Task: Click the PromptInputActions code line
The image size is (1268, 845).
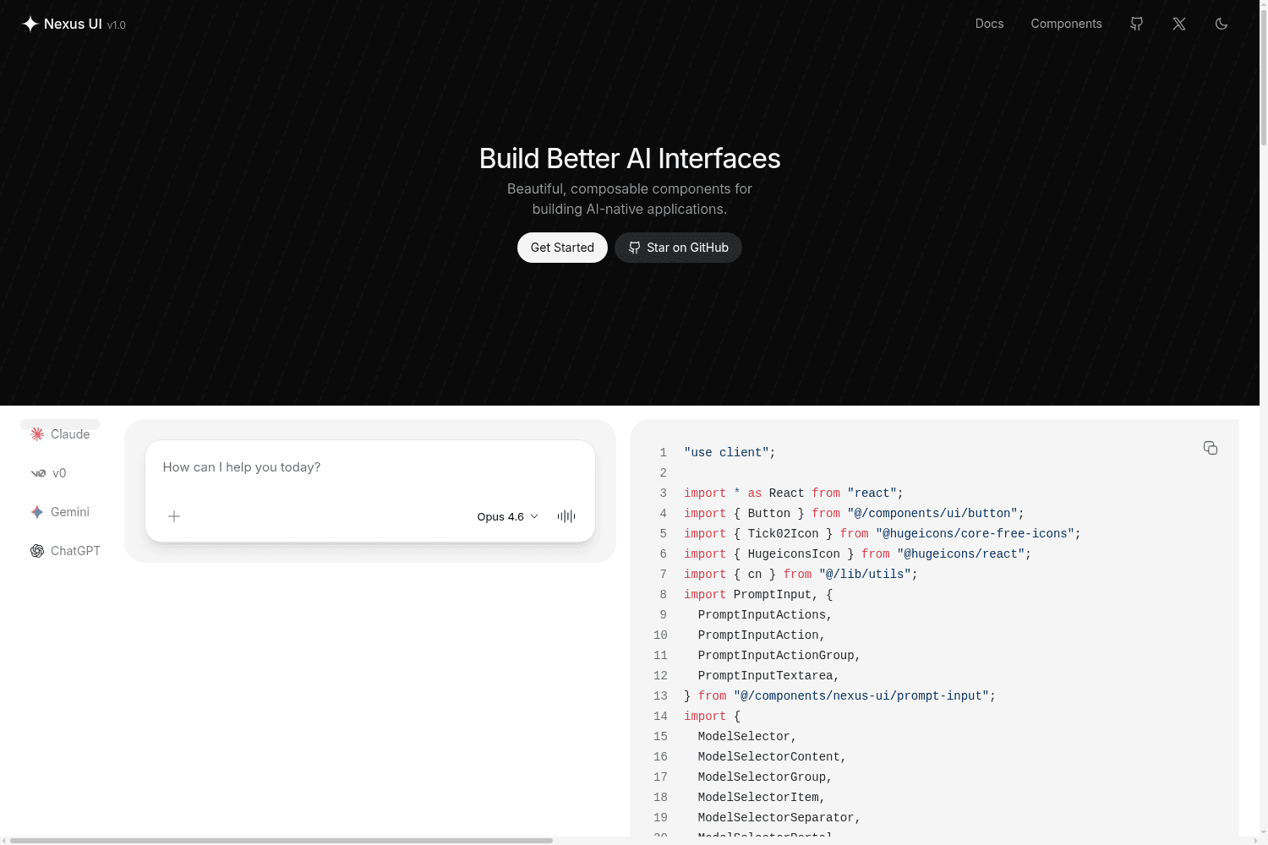Action: pos(765,615)
